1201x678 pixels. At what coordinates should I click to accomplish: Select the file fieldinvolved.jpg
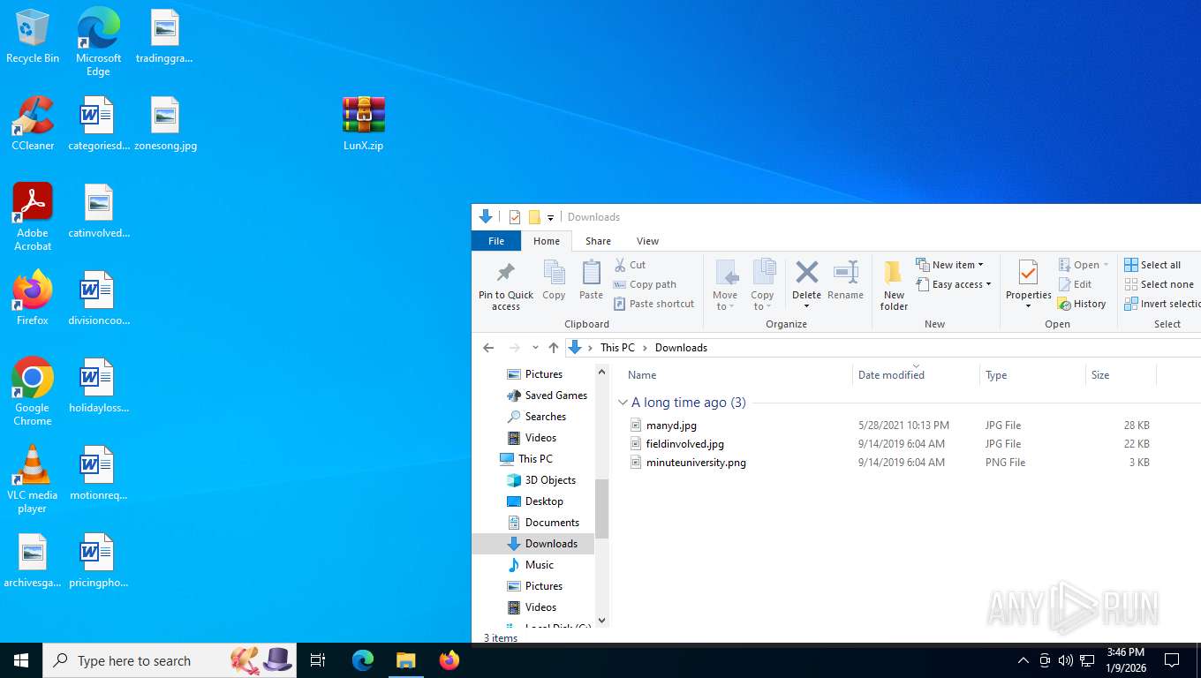pyautogui.click(x=684, y=444)
